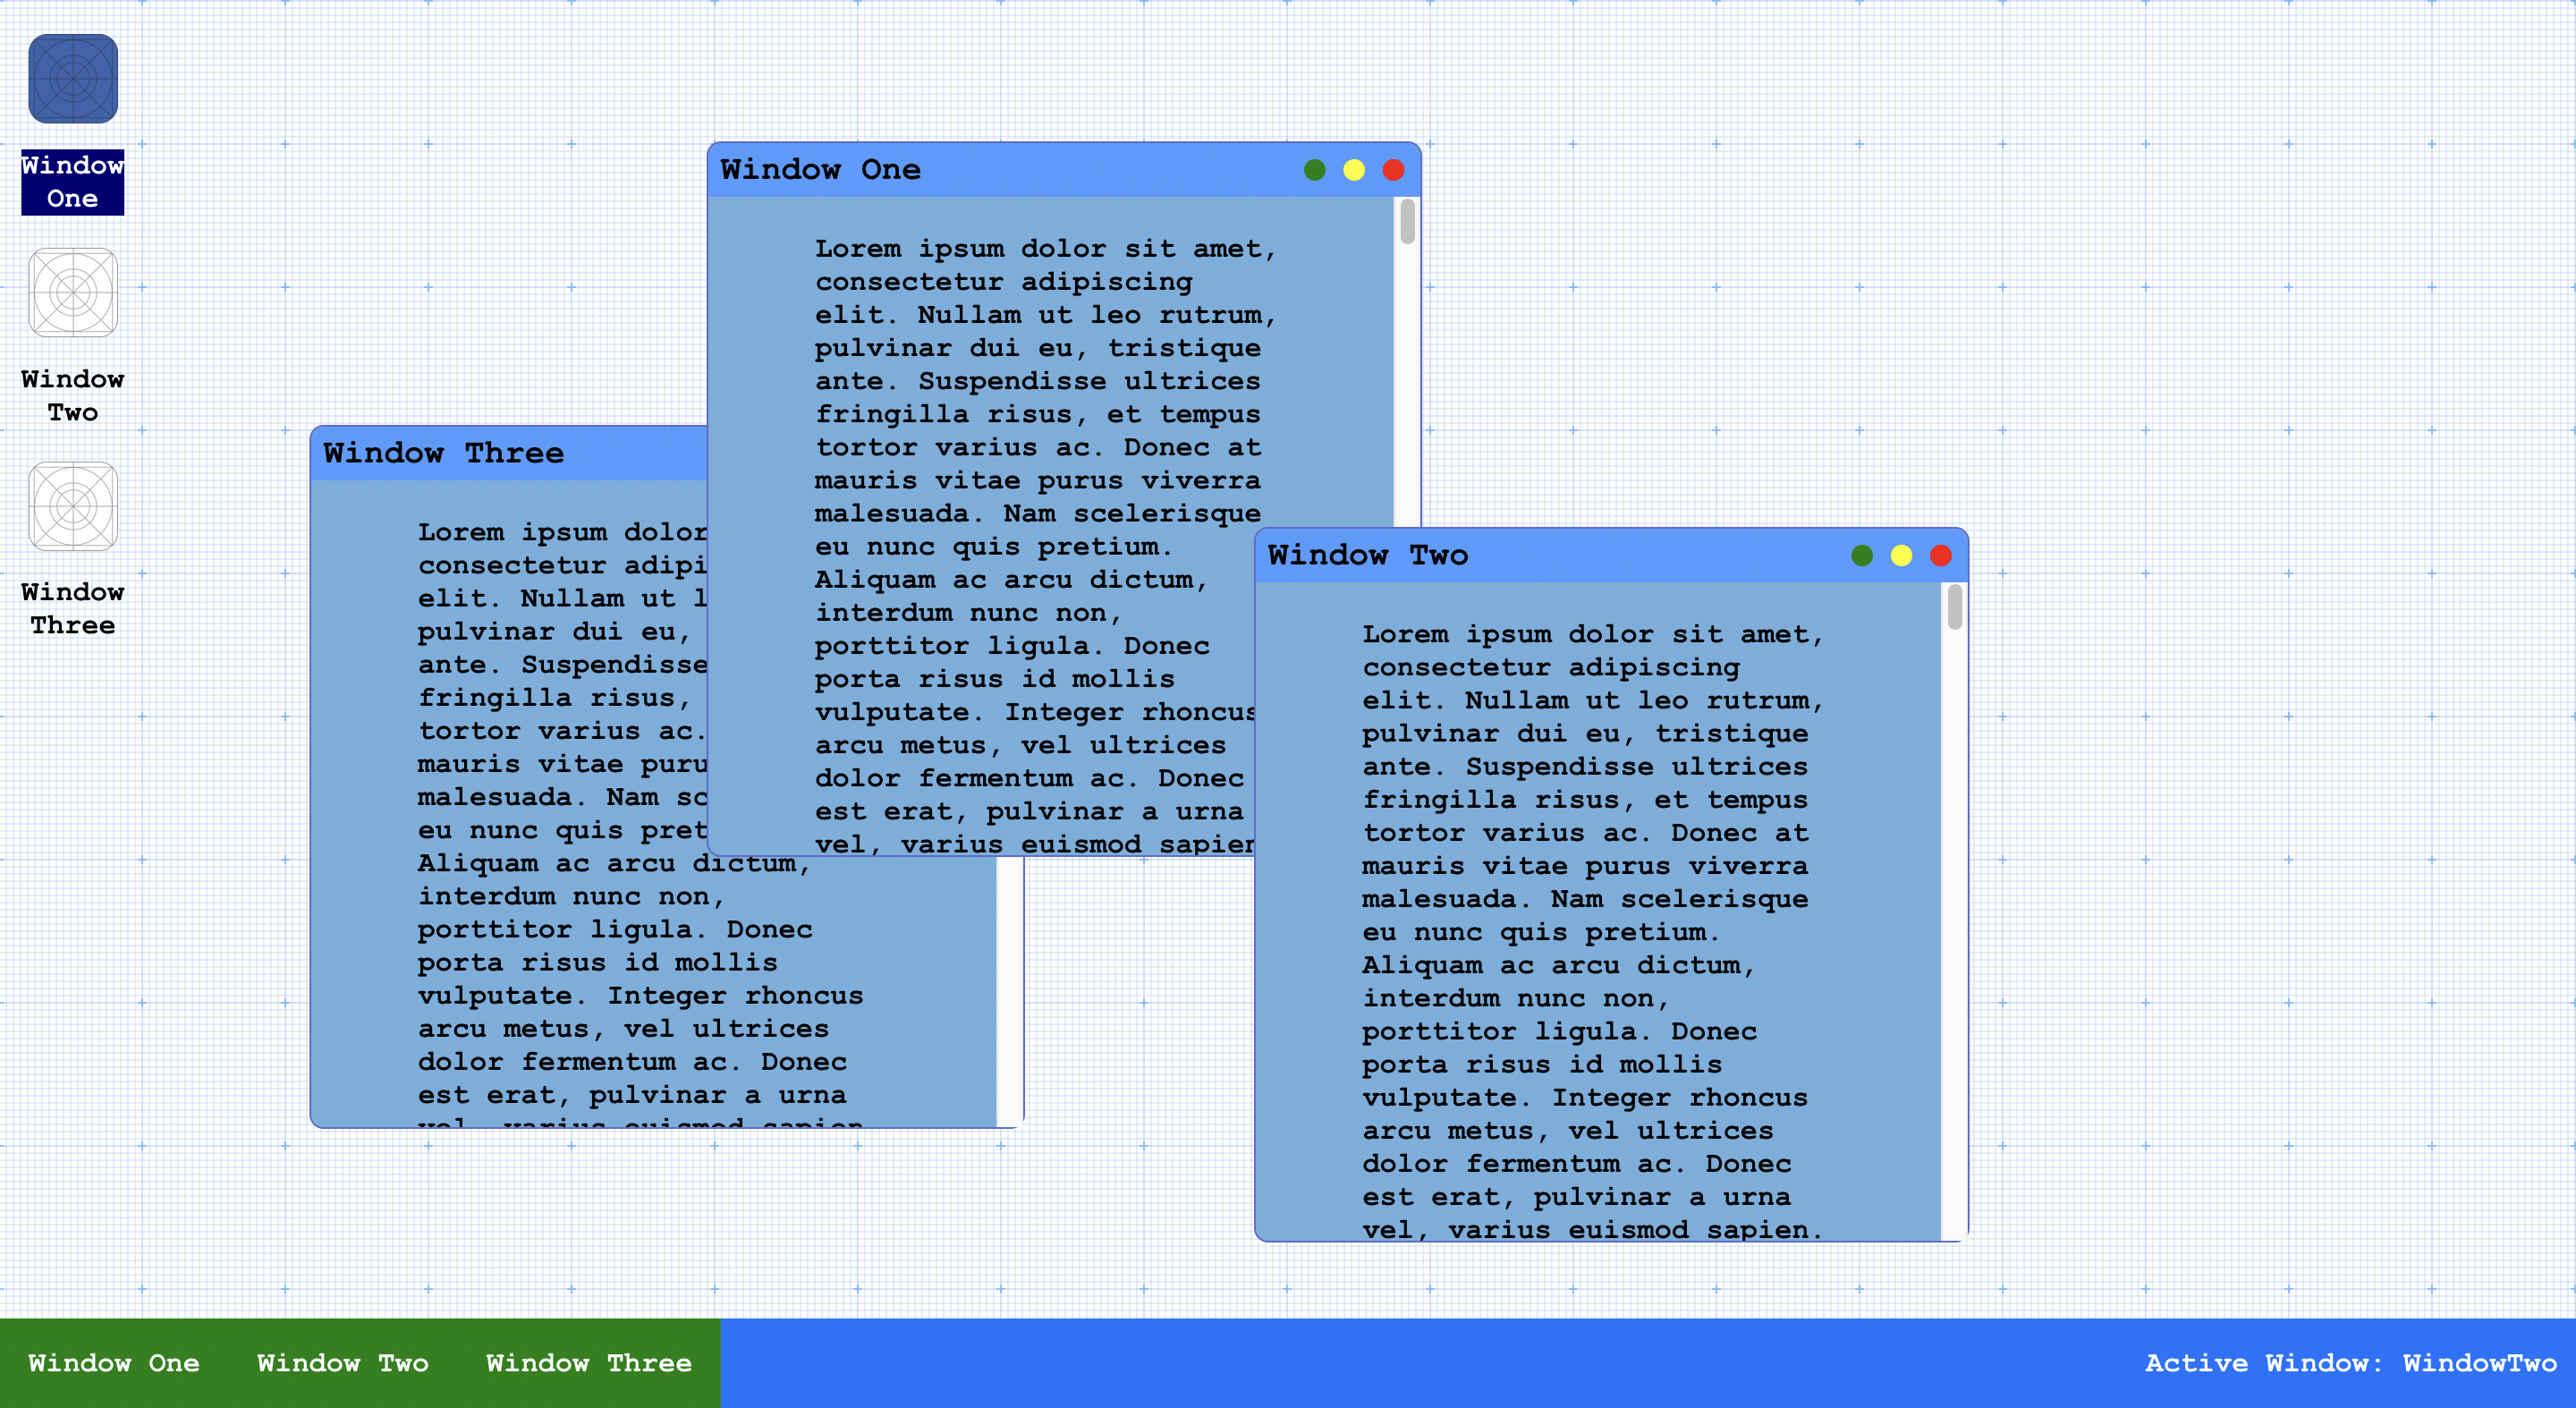Click the highlighted Window One desktop label
Viewport: 2576px width, 1408px height.
click(73, 182)
